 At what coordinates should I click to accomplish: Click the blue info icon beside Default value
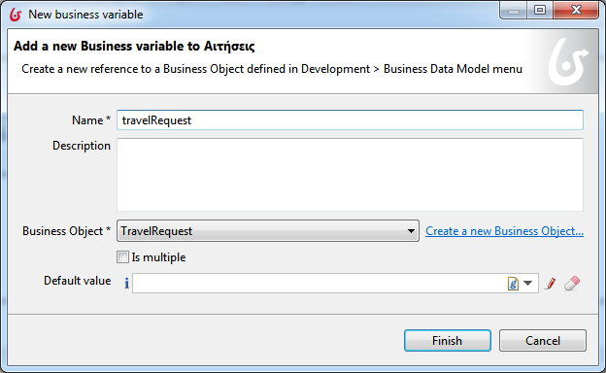point(126,284)
